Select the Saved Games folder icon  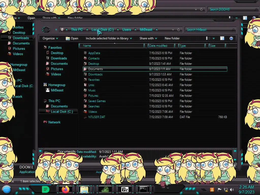(x=85, y=101)
